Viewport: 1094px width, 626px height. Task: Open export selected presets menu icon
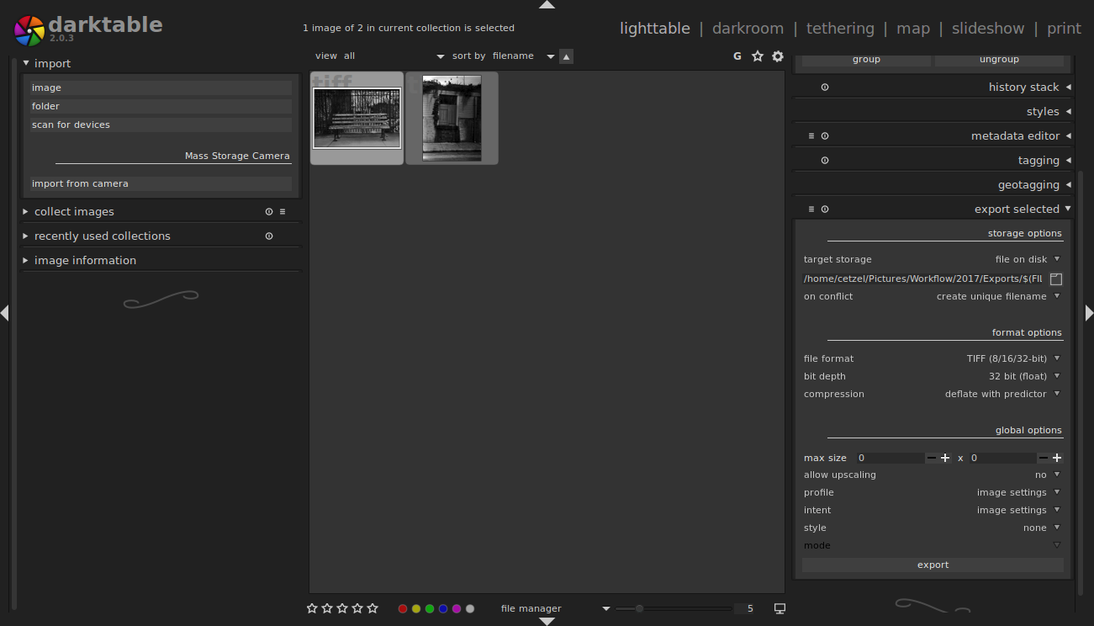point(811,210)
